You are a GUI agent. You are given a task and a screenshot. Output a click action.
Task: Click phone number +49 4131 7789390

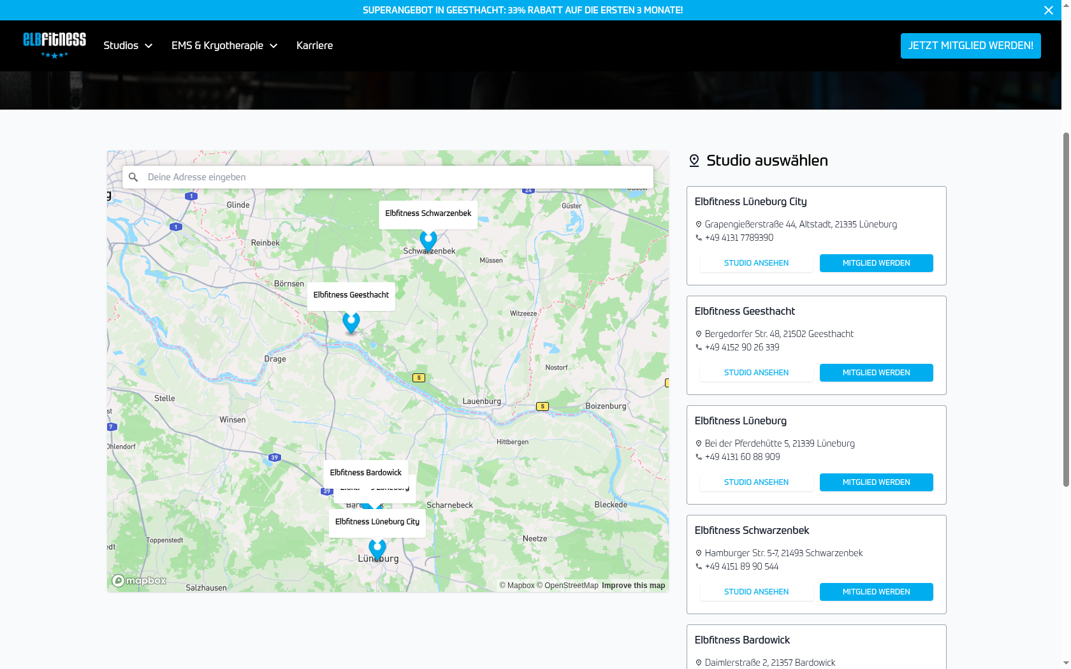tap(739, 238)
